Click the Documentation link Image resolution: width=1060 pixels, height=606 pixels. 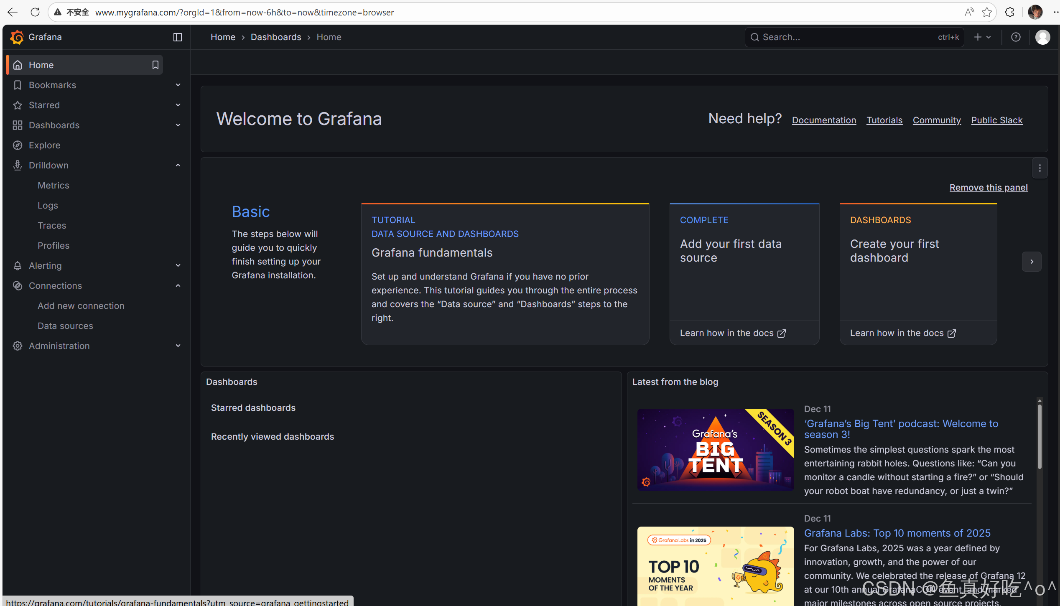click(824, 120)
